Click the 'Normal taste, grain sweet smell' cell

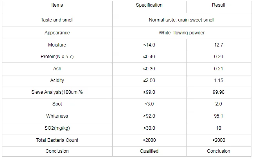coord(181,20)
